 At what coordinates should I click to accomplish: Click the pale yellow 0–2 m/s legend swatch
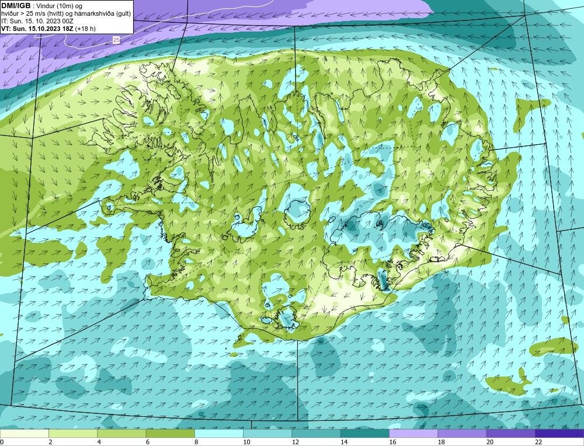(24, 433)
